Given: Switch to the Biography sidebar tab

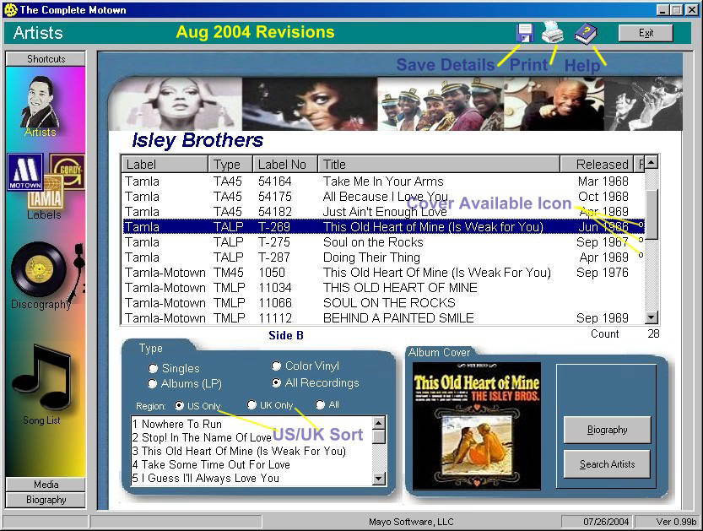Looking at the screenshot, I should [x=46, y=500].
